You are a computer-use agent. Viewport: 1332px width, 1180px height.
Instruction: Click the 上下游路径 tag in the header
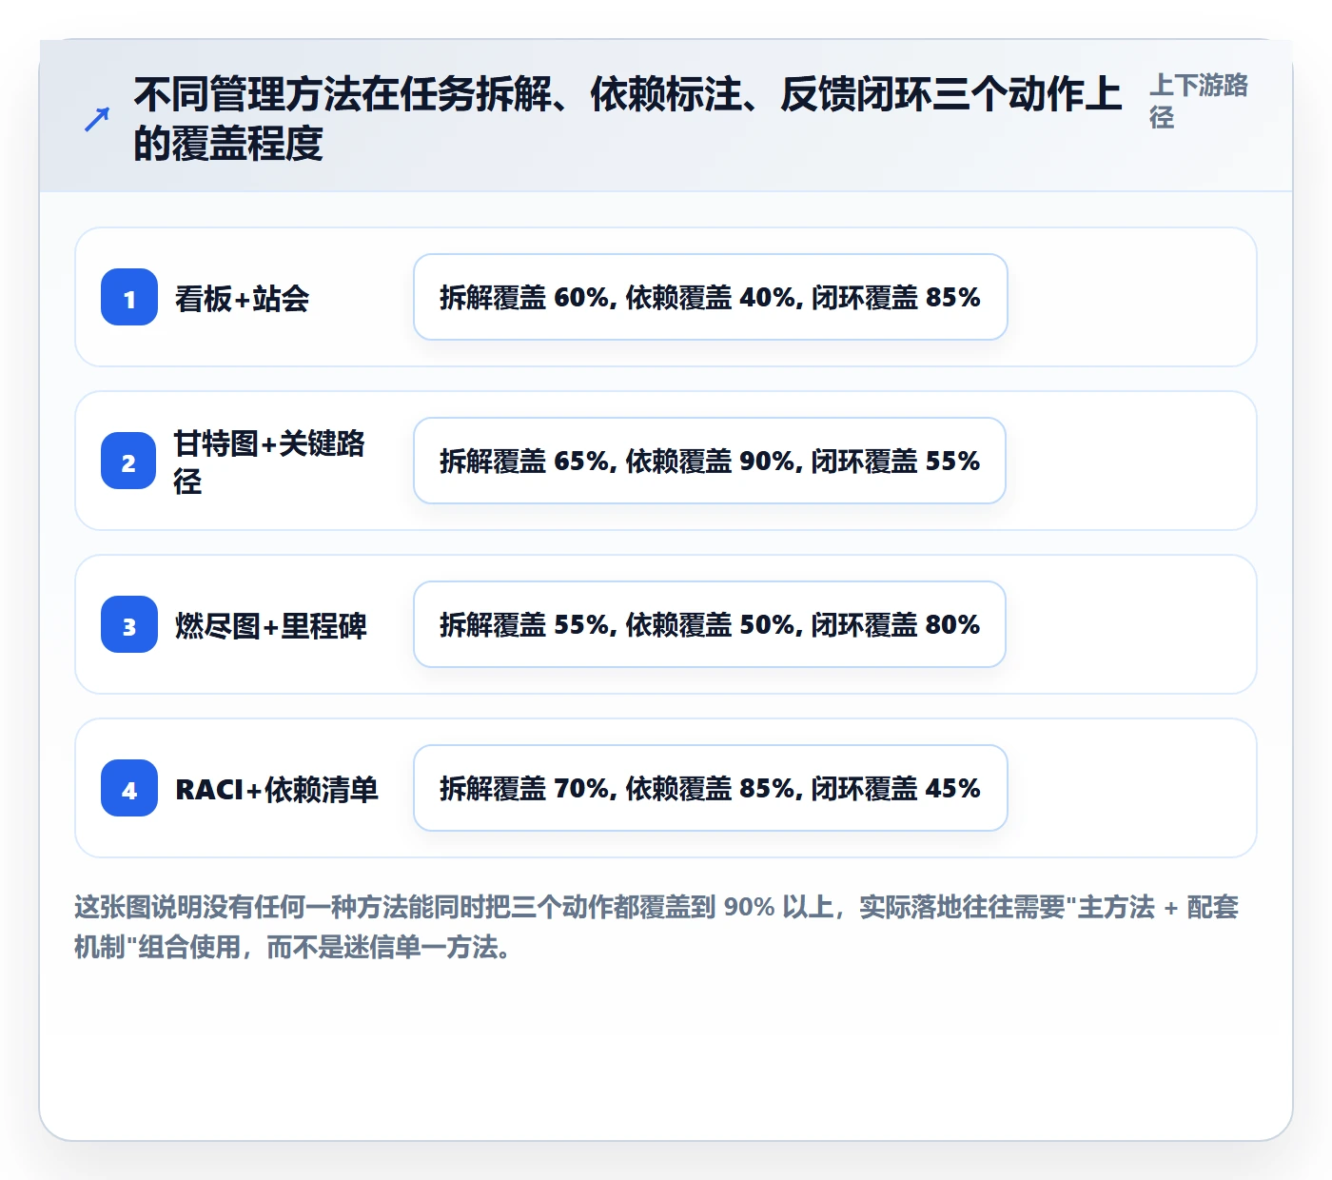pos(1199,101)
